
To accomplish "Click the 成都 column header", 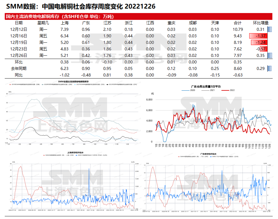I will [x=193, y=23].
